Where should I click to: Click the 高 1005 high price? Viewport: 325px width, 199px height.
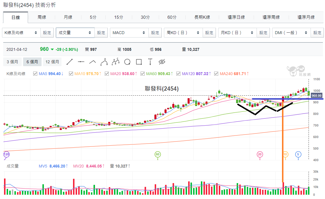(124, 49)
